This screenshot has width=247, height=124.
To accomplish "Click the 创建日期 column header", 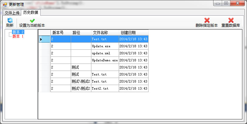I will [x=133, y=33].
